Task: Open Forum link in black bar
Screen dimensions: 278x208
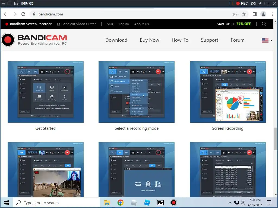Action: [124, 24]
